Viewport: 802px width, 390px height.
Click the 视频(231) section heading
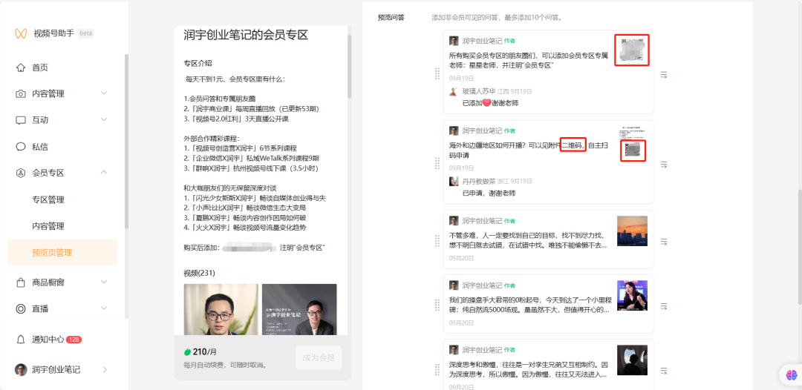(200, 273)
